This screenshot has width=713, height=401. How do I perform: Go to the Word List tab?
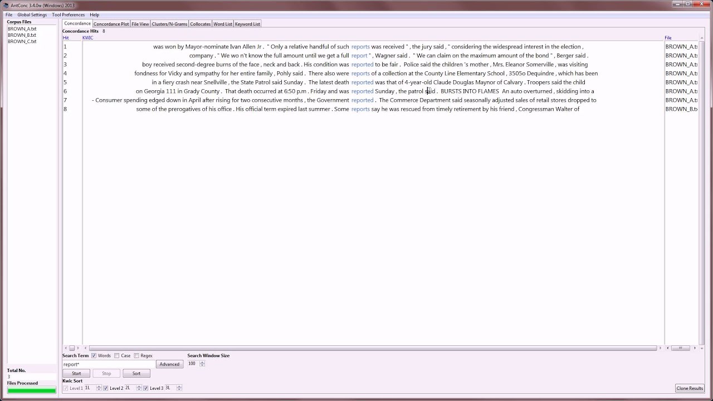(x=223, y=24)
